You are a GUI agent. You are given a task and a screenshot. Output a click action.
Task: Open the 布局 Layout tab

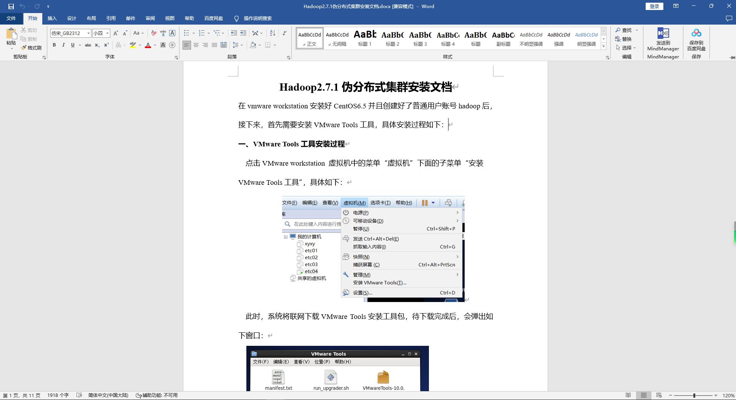(x=91, y=18)
